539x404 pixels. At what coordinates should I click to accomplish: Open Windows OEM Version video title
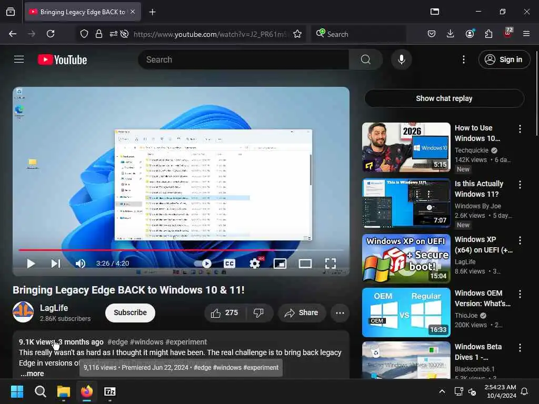482,298
